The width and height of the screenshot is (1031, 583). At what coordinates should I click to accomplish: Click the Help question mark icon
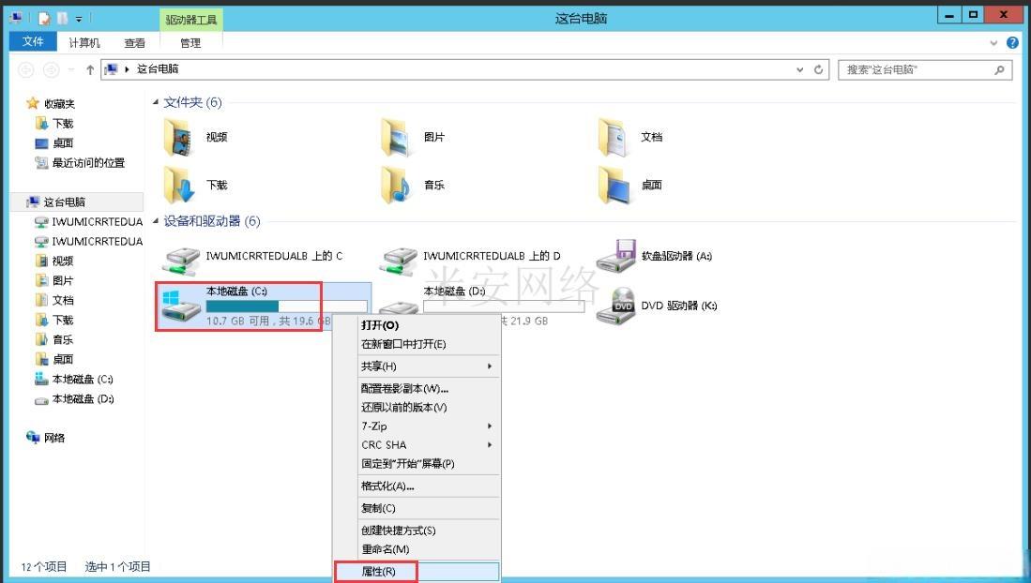pyautogui.click(x=1012, y=43)
